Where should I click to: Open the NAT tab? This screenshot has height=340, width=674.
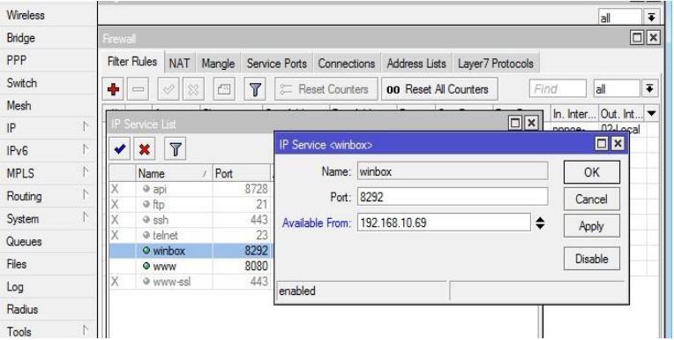click(x=179, y=64)
